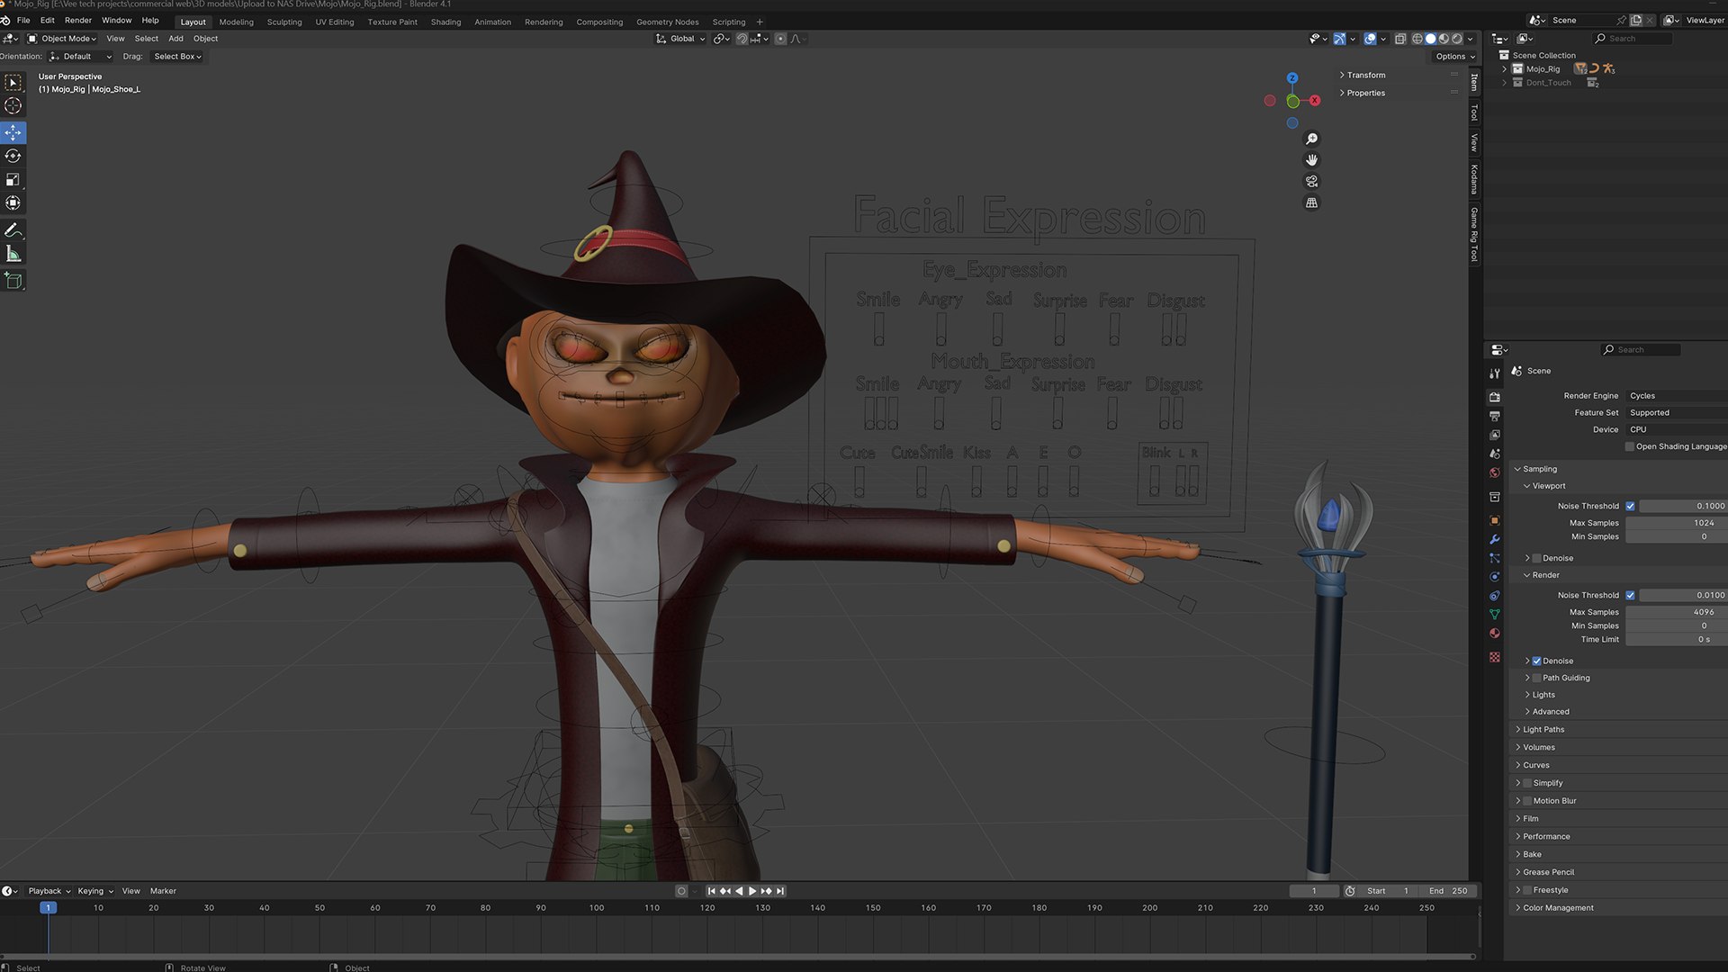Image resolution: width=1728 pixels, height=972 pixels.
Task: Activate the Move tool
Action: coord(13,132)
